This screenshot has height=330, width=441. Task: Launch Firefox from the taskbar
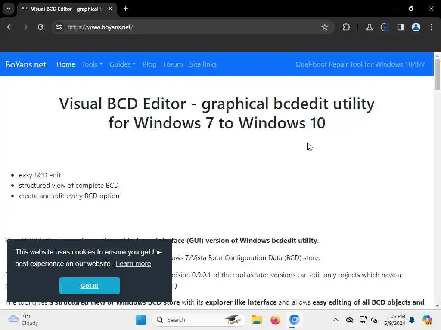[x=275, y=320]
